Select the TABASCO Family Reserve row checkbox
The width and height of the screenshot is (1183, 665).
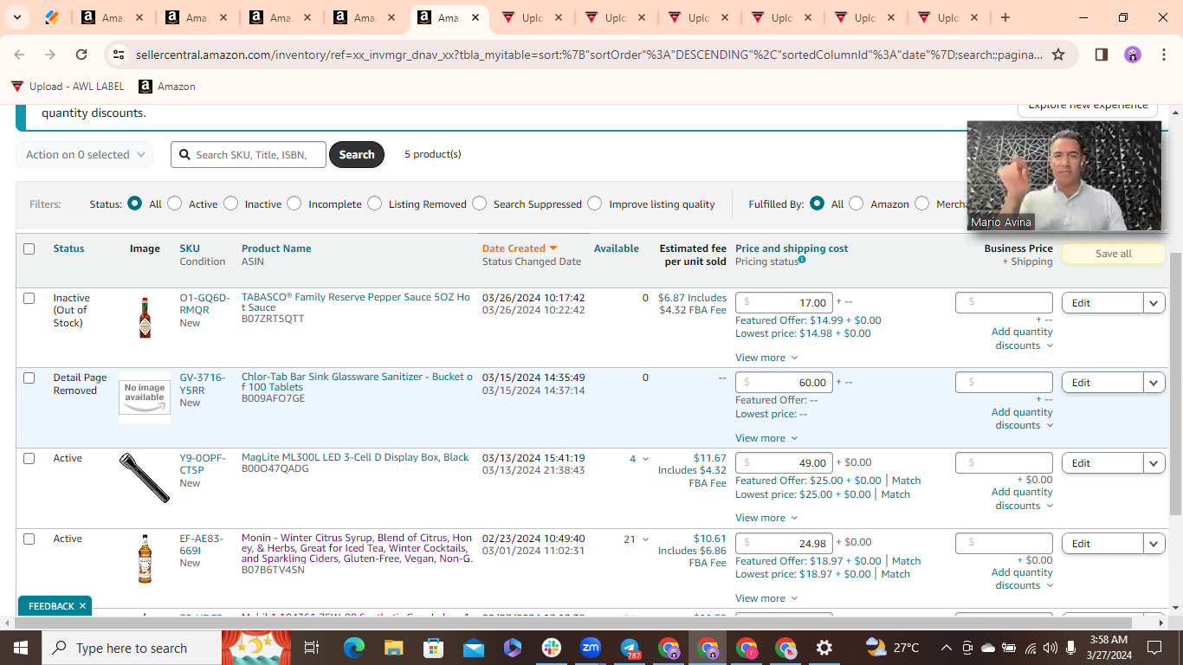click(29, 298)
